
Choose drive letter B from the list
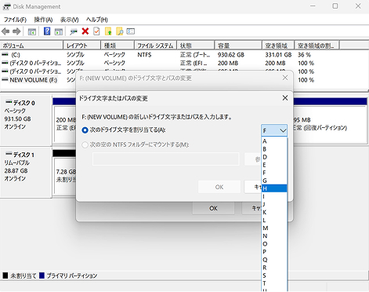click(274, 149)
